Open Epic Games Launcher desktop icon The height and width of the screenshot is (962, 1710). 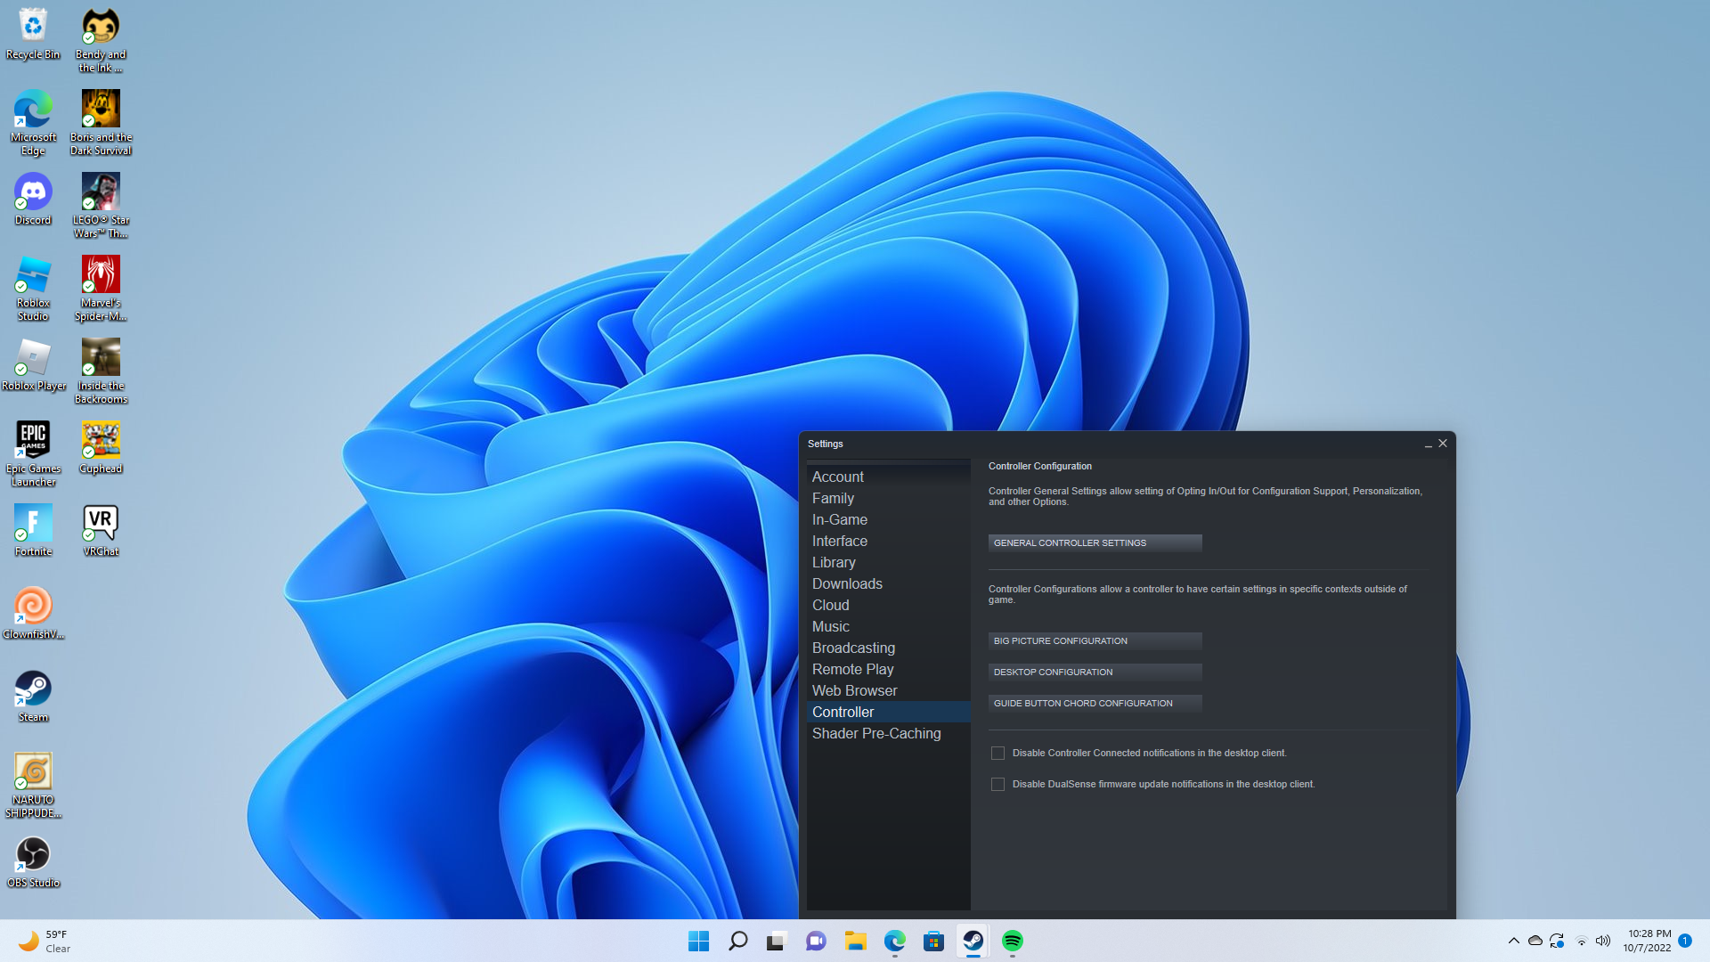tap(33, 452)
